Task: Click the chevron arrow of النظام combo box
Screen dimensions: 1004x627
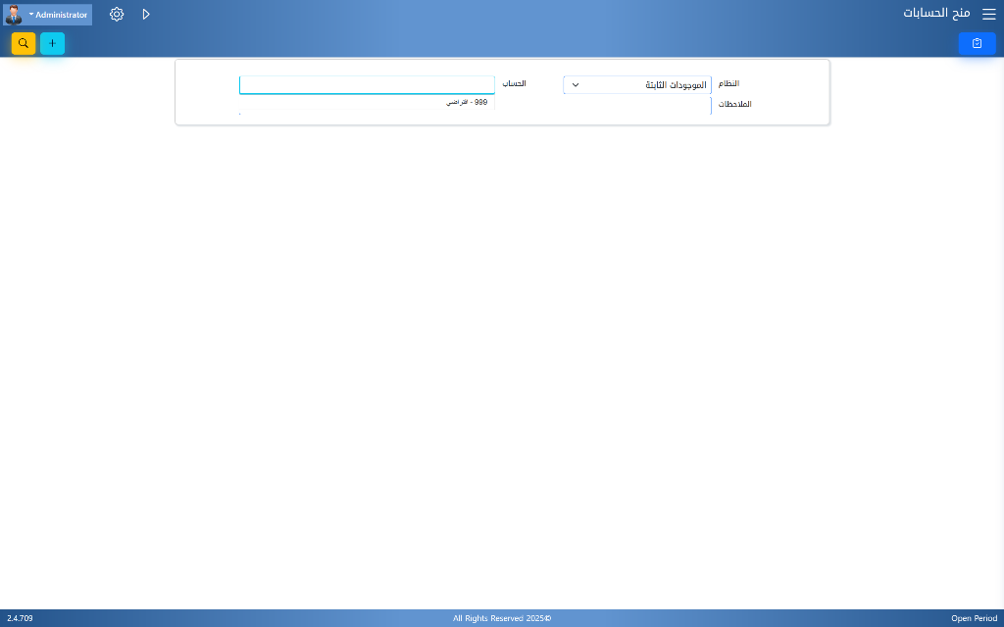Action: (576, 85)
